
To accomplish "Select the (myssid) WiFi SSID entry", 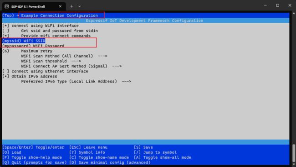I will point(24,41).
